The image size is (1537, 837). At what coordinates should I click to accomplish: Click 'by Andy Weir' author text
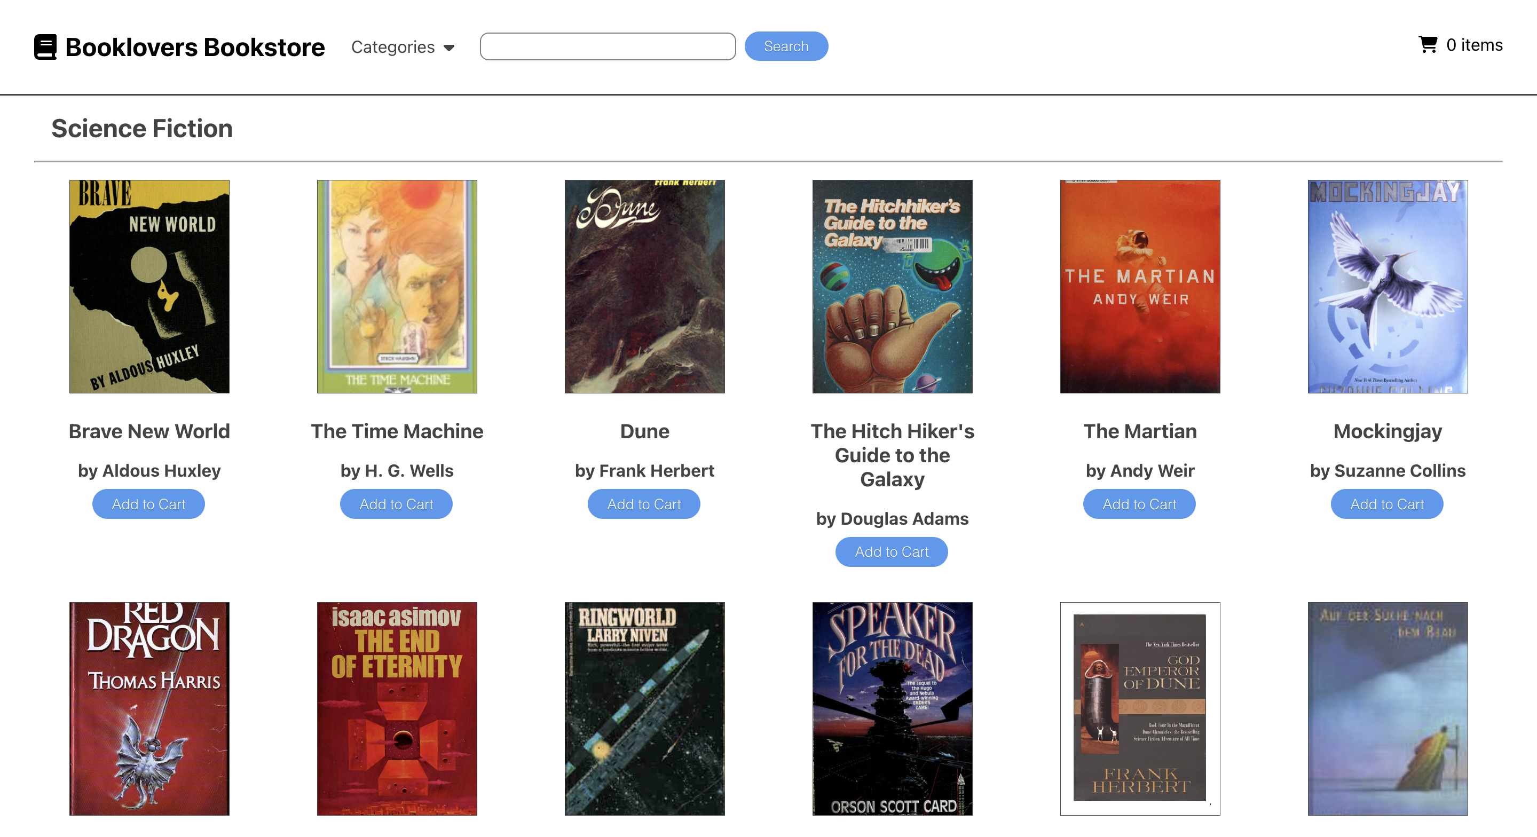coord(1140,471)
